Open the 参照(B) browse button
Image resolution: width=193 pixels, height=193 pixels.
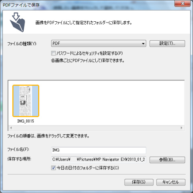[x=167, y=160]
